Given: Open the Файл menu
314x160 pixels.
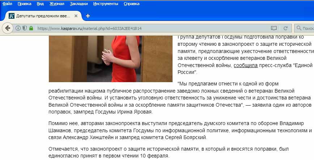Looking at the screenshot, I should click(x=7, y=4).
